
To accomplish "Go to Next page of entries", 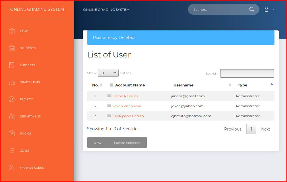I will tap(265, 129).
